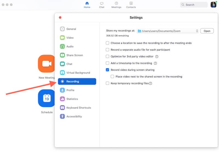This screenshot has height=155, width=219.
Task: Click the Contacts icon in top bar
Action: [131, 3]
